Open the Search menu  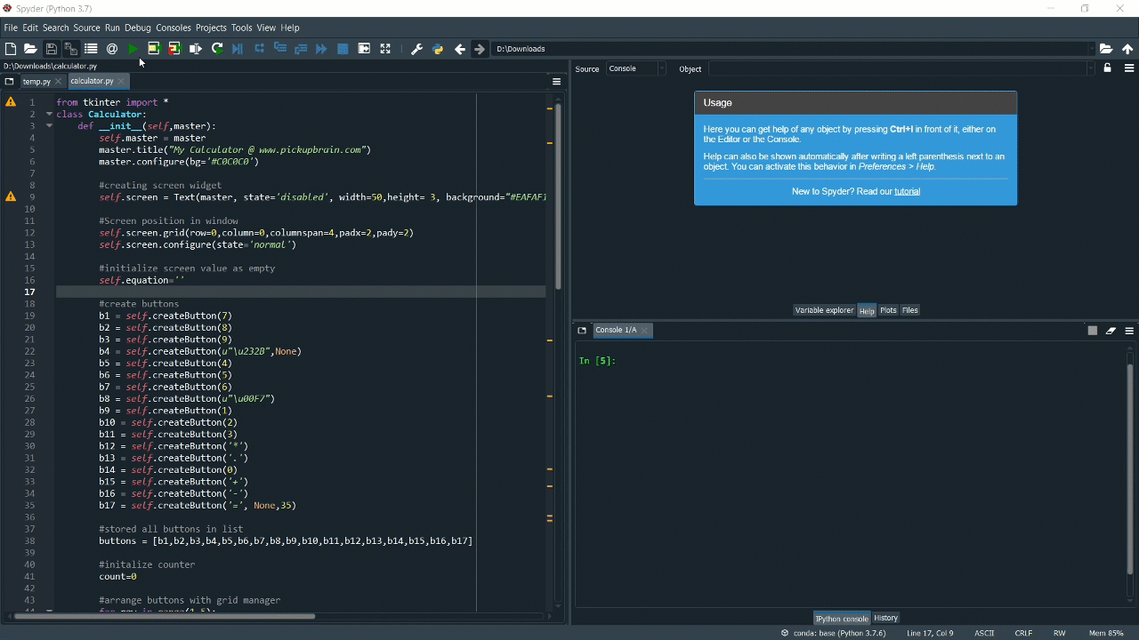(55, 28)
